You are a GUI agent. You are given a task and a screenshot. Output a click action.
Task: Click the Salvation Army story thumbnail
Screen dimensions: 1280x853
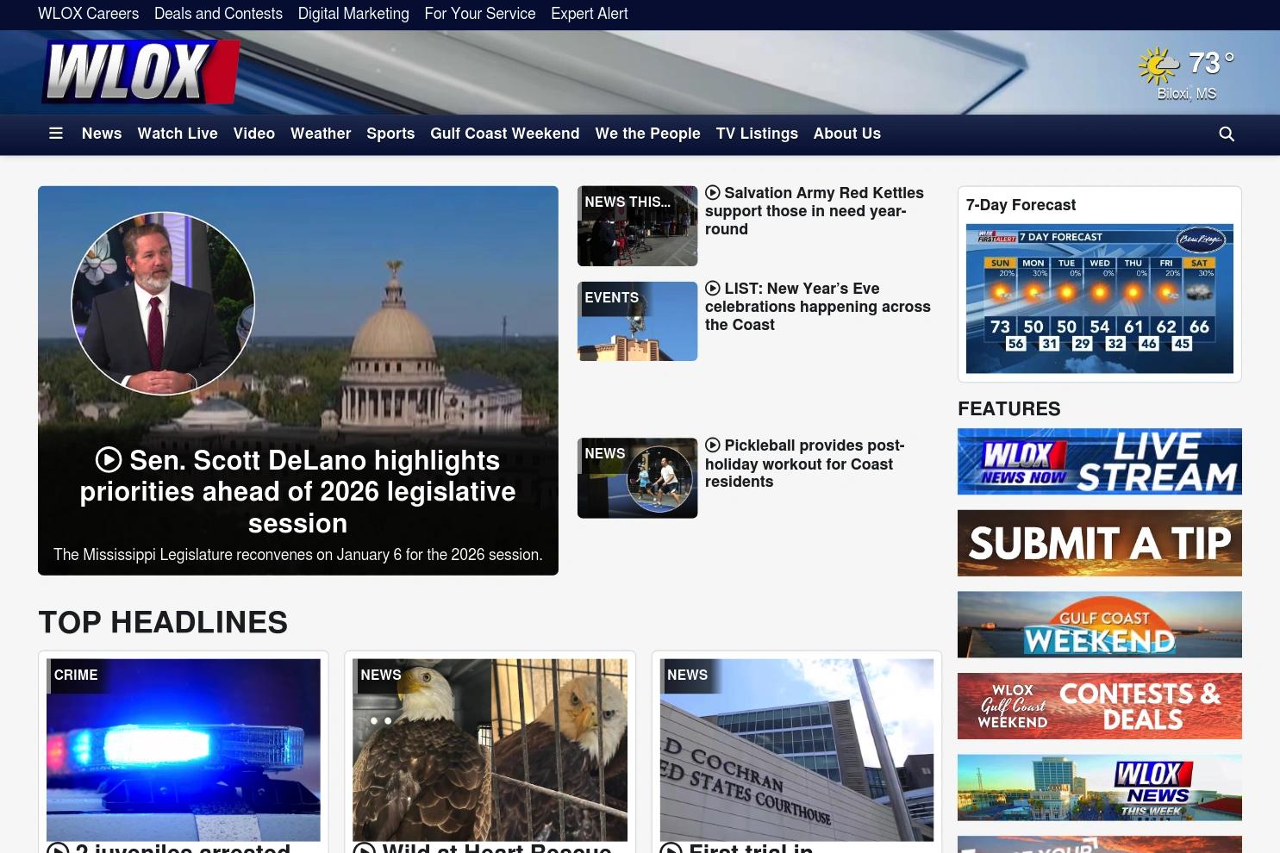637,226
